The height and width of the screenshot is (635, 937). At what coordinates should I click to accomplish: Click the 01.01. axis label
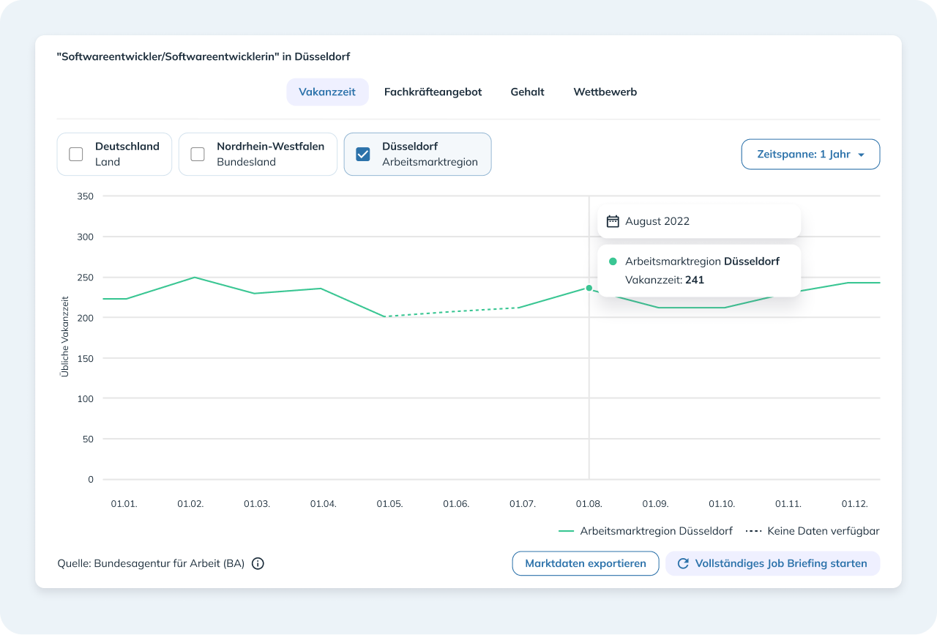point(124,504)
